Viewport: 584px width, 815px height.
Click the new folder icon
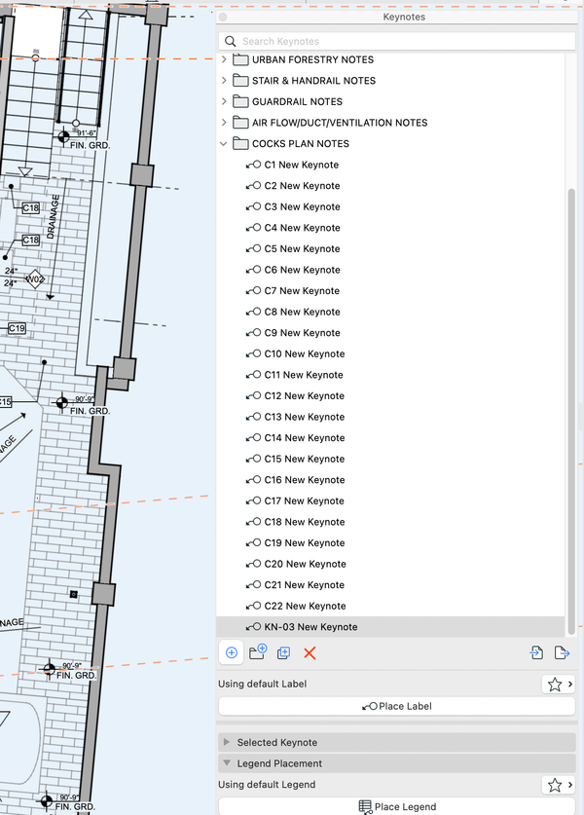258,652
